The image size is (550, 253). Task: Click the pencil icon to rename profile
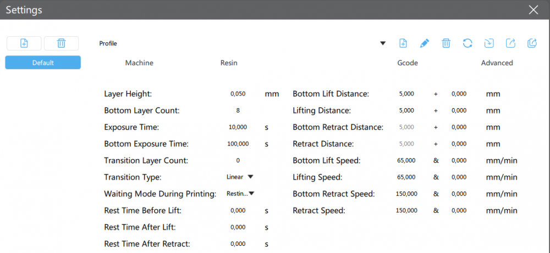(424, 43)
